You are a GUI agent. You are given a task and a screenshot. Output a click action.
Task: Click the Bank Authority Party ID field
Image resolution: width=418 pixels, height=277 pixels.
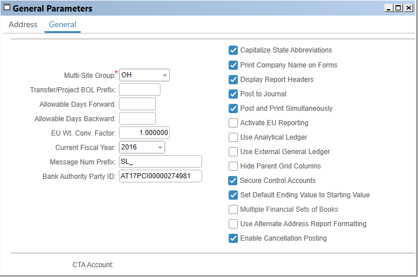(160, 176)
